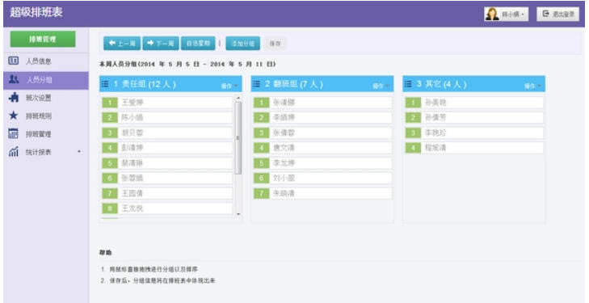The width and height of the screenshot is (589, 303).
Task: Click group 1 scrollbar down arrow
Action: tap(238, 214)
